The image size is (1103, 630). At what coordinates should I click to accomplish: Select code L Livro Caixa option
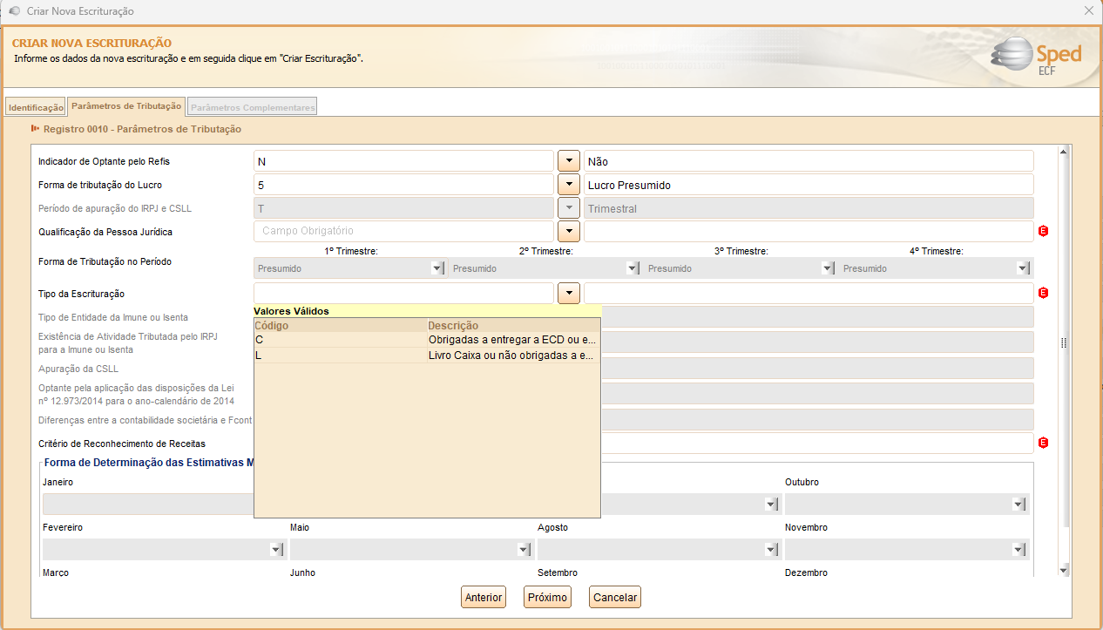pyautogui.click(x=427, y=356)
